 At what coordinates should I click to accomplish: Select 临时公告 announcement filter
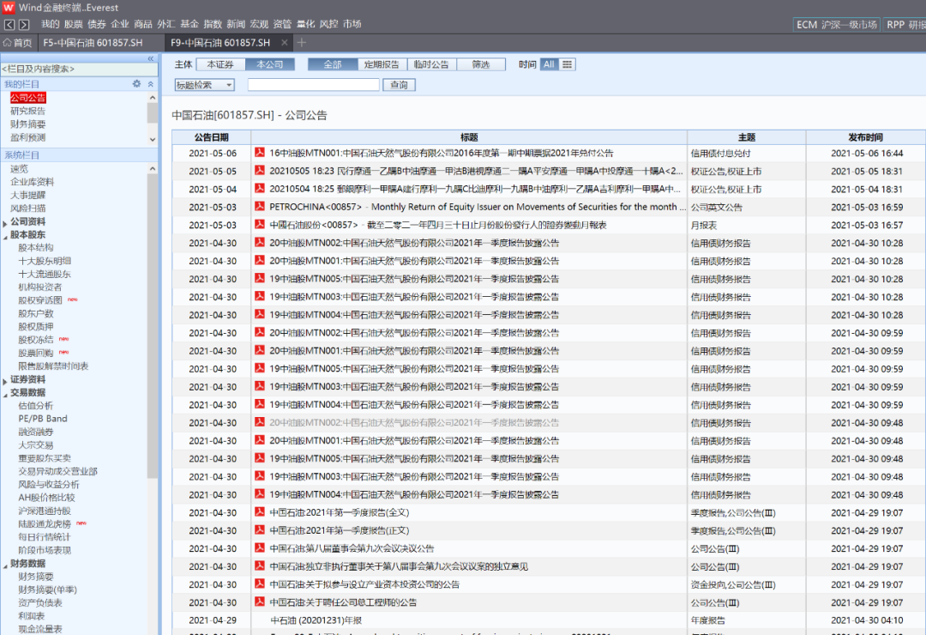pyautogui.click(x=431, y=64)
